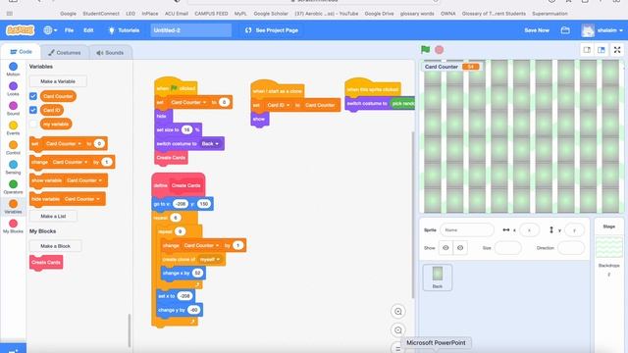Viewport: 628px width, 353px height.
Task: Open the language globe menu
Action: pos(50,30)
